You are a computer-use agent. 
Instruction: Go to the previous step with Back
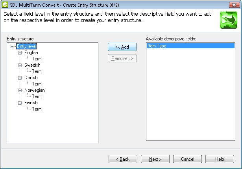pyautogui.click(x=123, y=159)
